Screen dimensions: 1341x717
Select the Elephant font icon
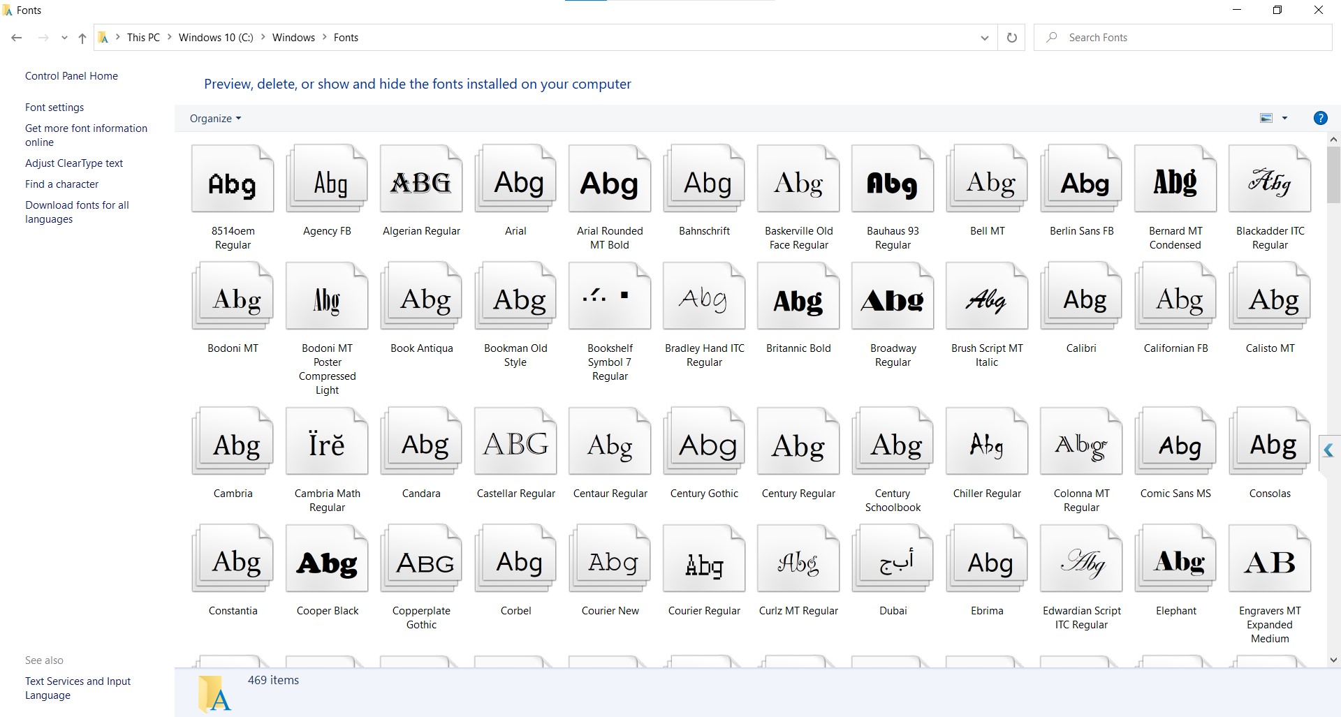1175,559
